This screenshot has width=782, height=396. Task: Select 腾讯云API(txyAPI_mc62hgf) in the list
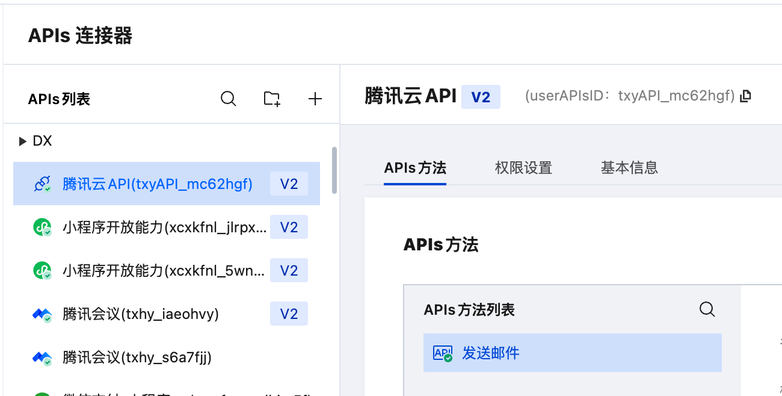(x=158, y=184)
